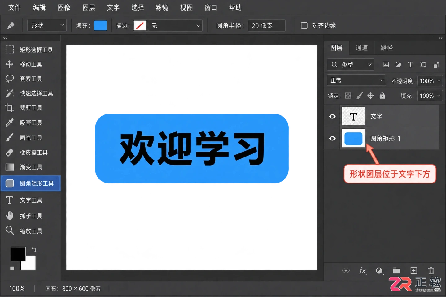Click the 圆角半径 20 像素 field
The width and height of the screenshot is (446, 297).
266,25
